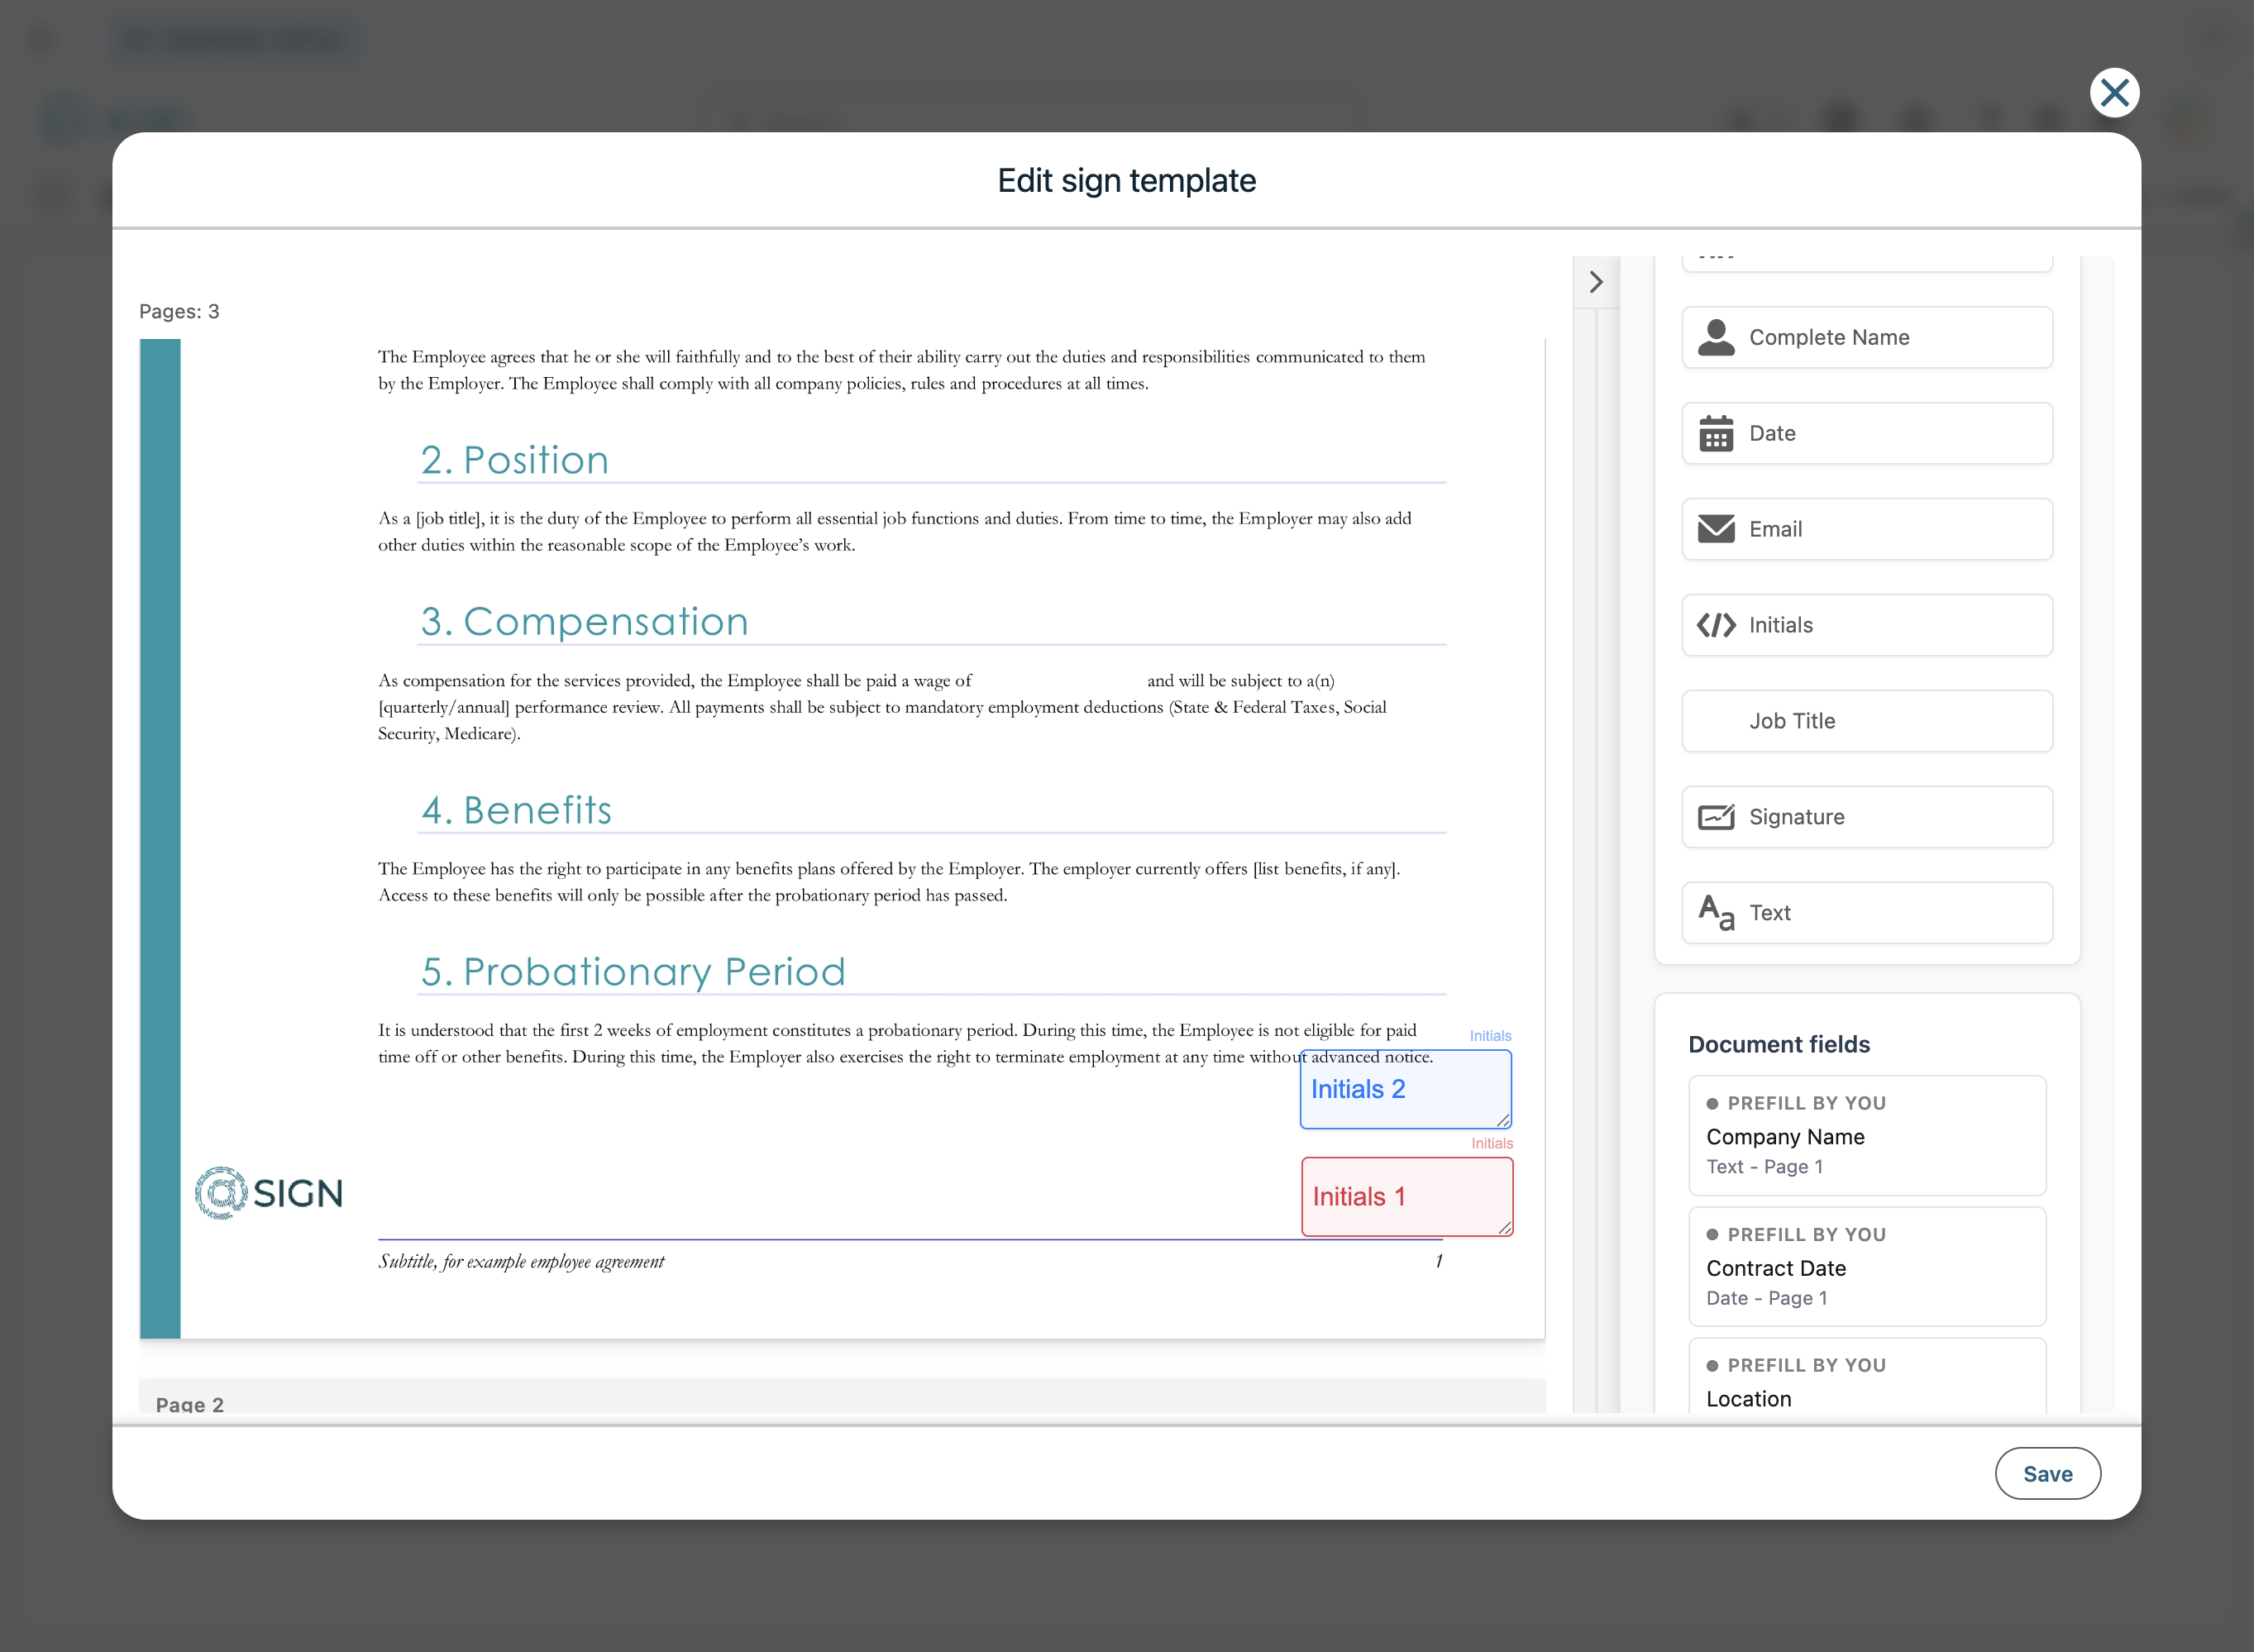Click the Date calendar icon
Screen dimensions: 2254x1652
click(1716, 434)
